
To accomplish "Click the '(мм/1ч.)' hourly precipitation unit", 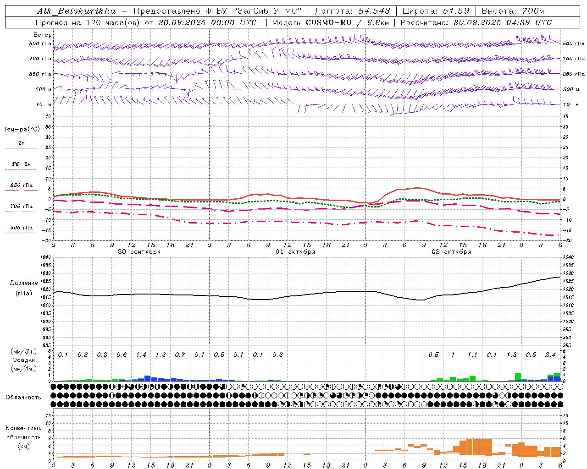I will (x=23, y=369).
